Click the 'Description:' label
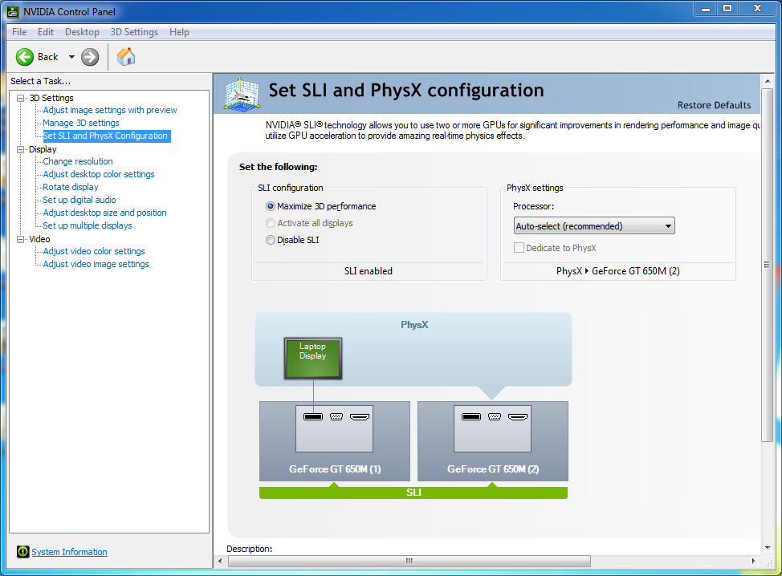The image size is (782, 576). coord(250,549)
